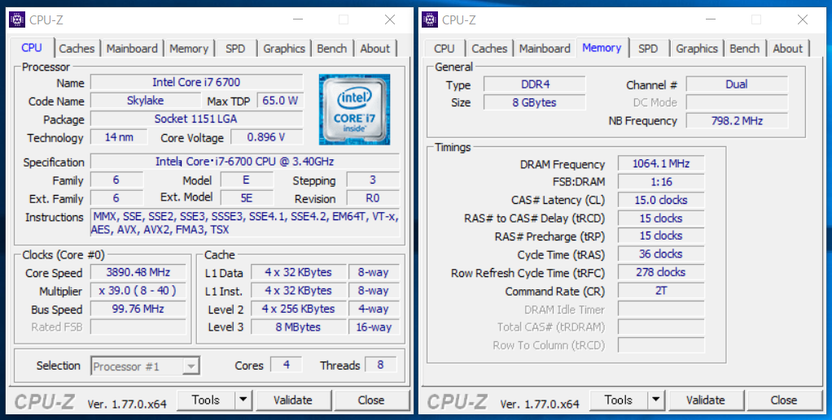The image size is (832, 420).
Task: Click the NB Frequency value 798.2 MHz
Action: click(737, 121)
